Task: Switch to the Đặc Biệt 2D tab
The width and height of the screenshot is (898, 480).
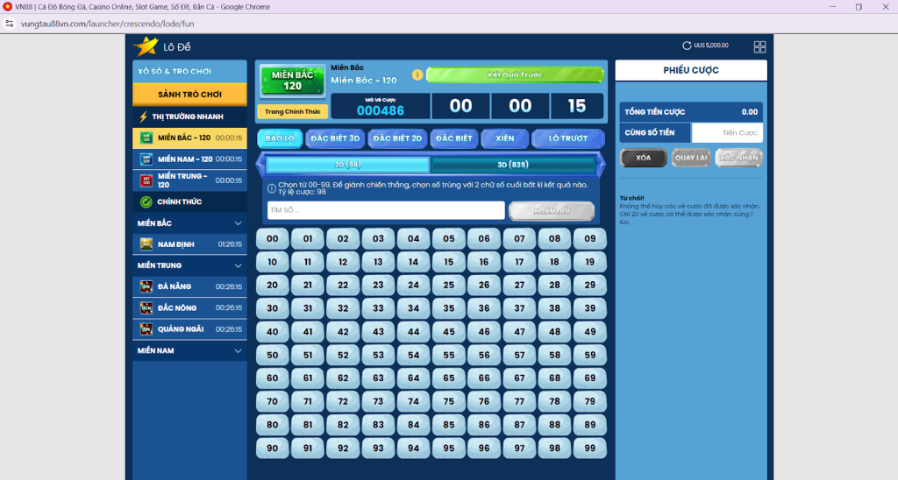Action: coord(397,138)
